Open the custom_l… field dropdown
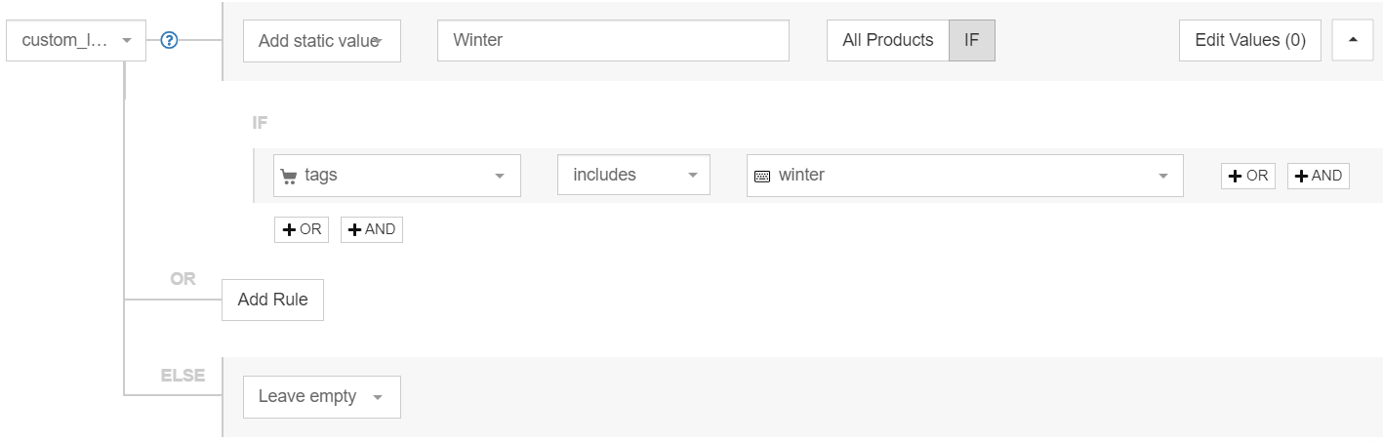Viewport: 1383px width, 442px height. (x=76, y=41)
